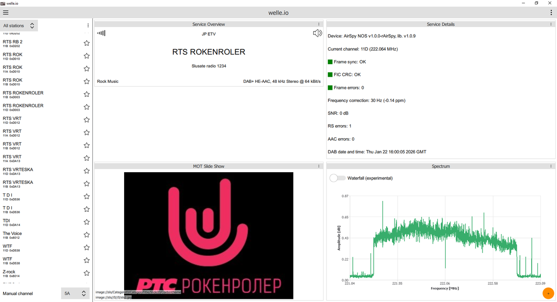
Task: Favorite RTS ROKENROLER on 11B 0xD003
Action: (x=87, y=94)
